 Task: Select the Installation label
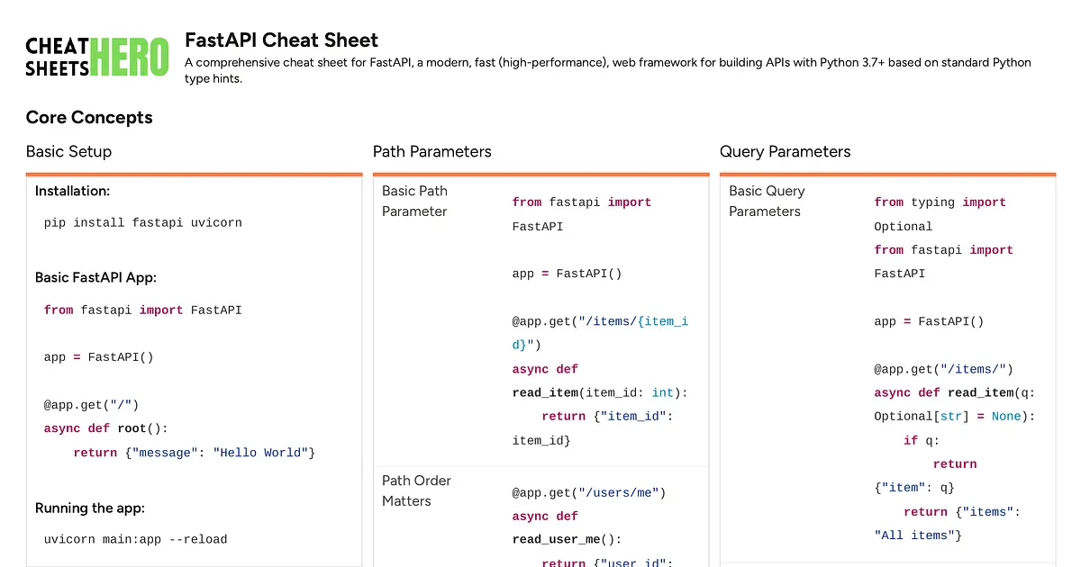(72, 191)
